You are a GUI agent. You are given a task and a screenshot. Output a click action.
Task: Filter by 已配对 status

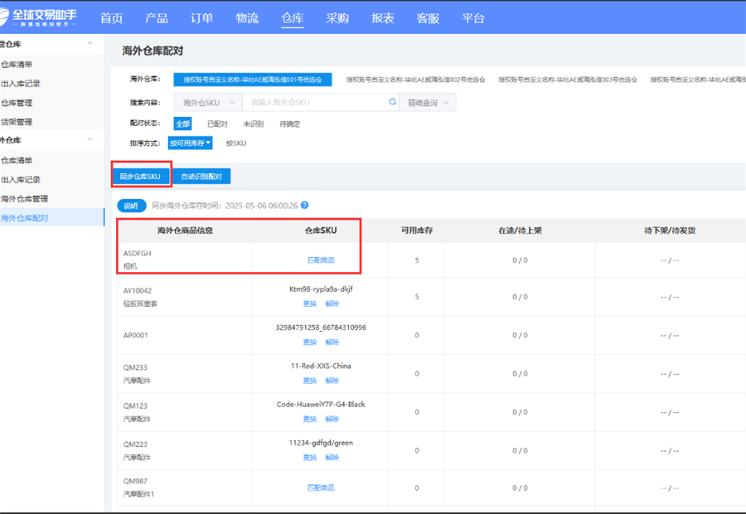(x=217, y=124)
